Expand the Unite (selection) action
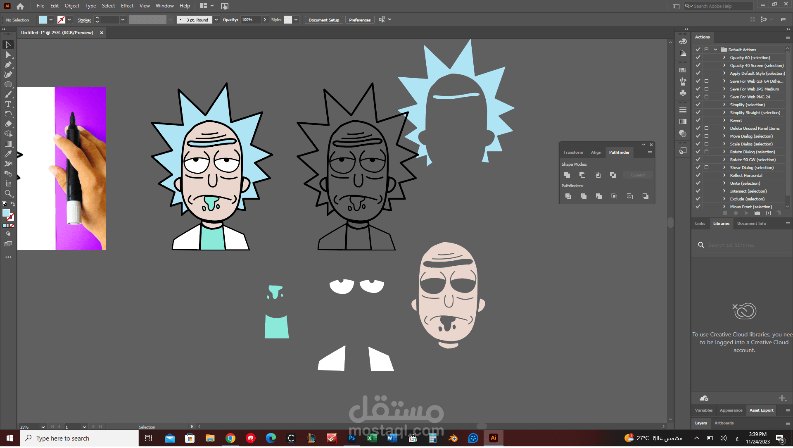 (x=724, y=183)
